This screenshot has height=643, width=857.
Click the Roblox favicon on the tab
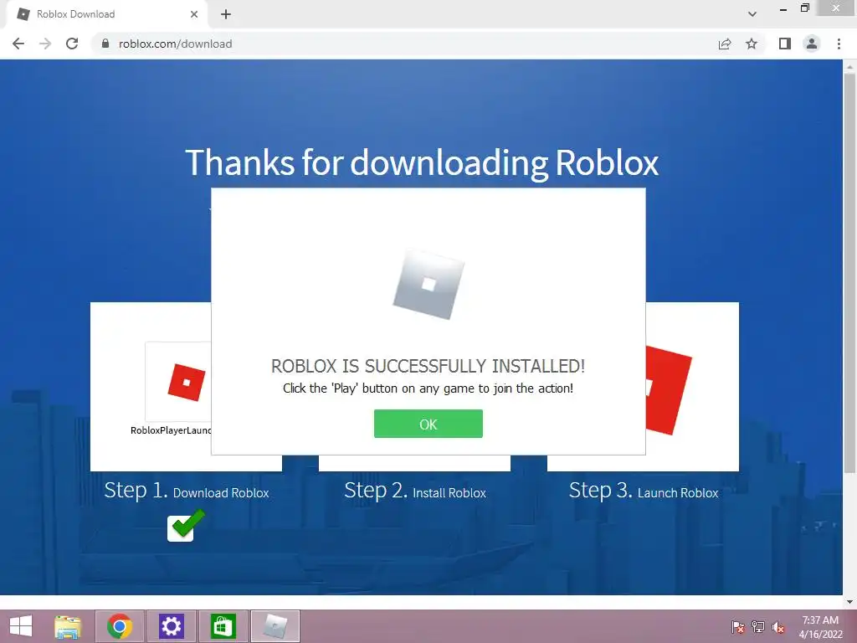coord(23,14)
